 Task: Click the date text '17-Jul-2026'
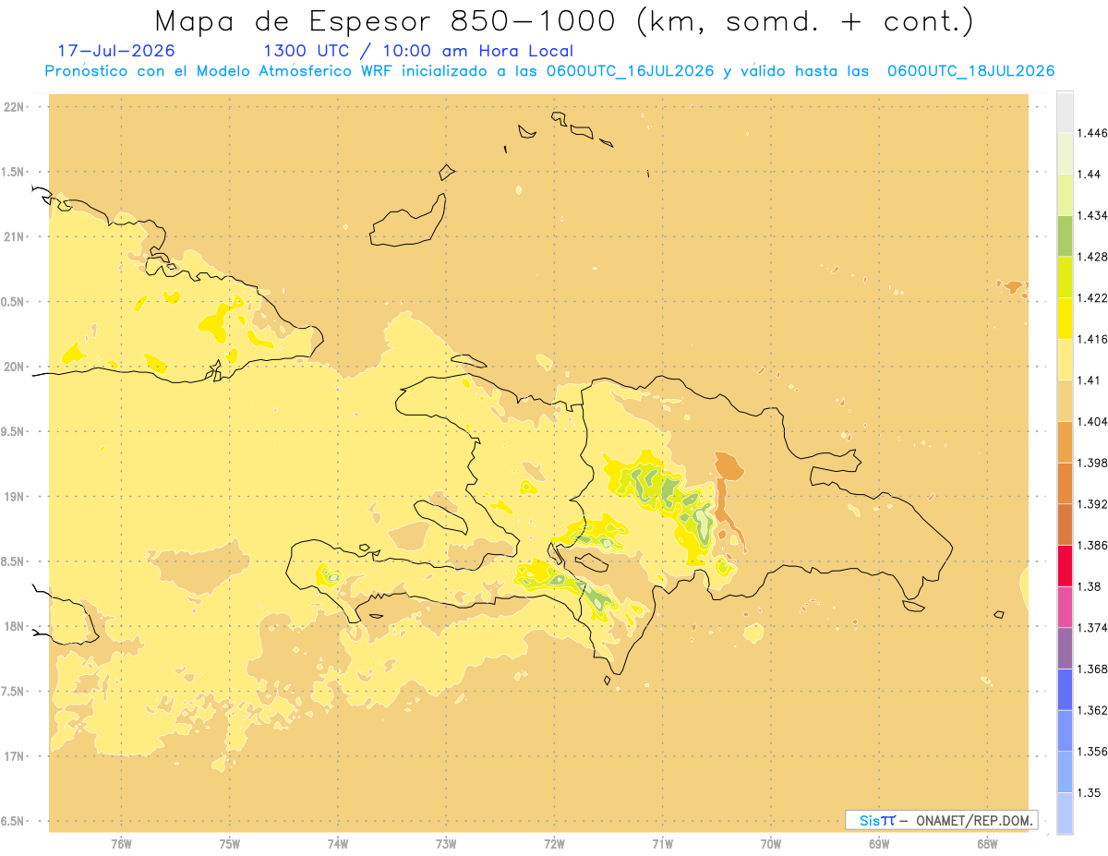coord(115,51)
